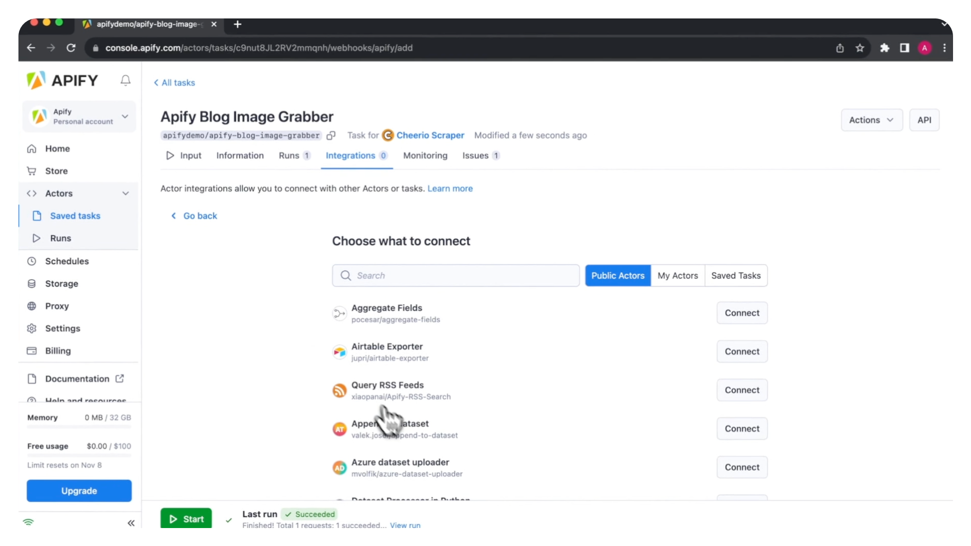Select the Public Actors filter
The image size is (971, 546).
pyautogui.click(x=618, y=276)
